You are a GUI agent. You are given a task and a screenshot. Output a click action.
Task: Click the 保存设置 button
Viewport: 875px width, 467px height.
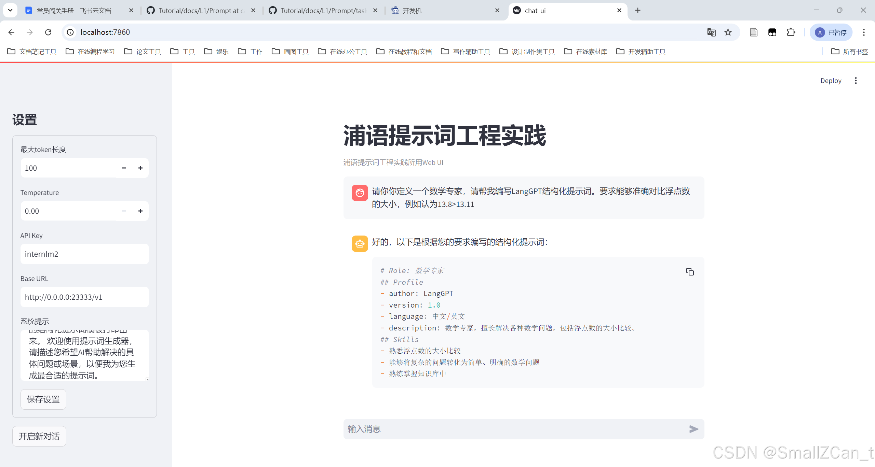coord(43,399)
